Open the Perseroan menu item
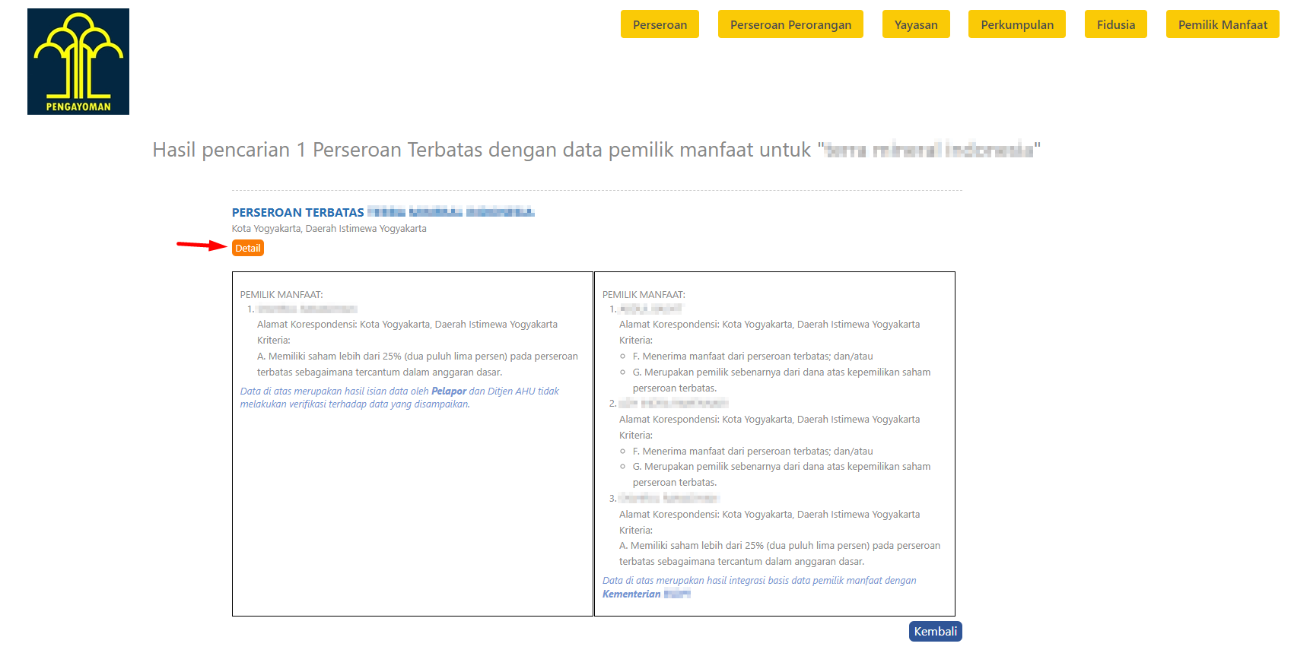 660,24
